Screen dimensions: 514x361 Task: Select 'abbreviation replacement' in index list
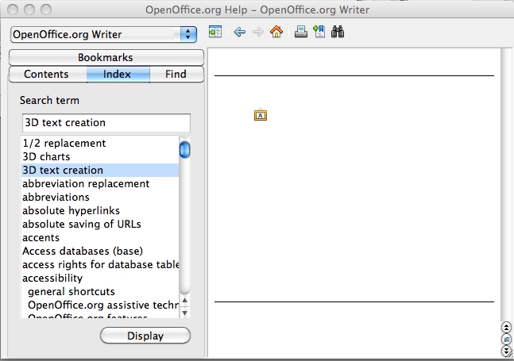pos(86,183)
